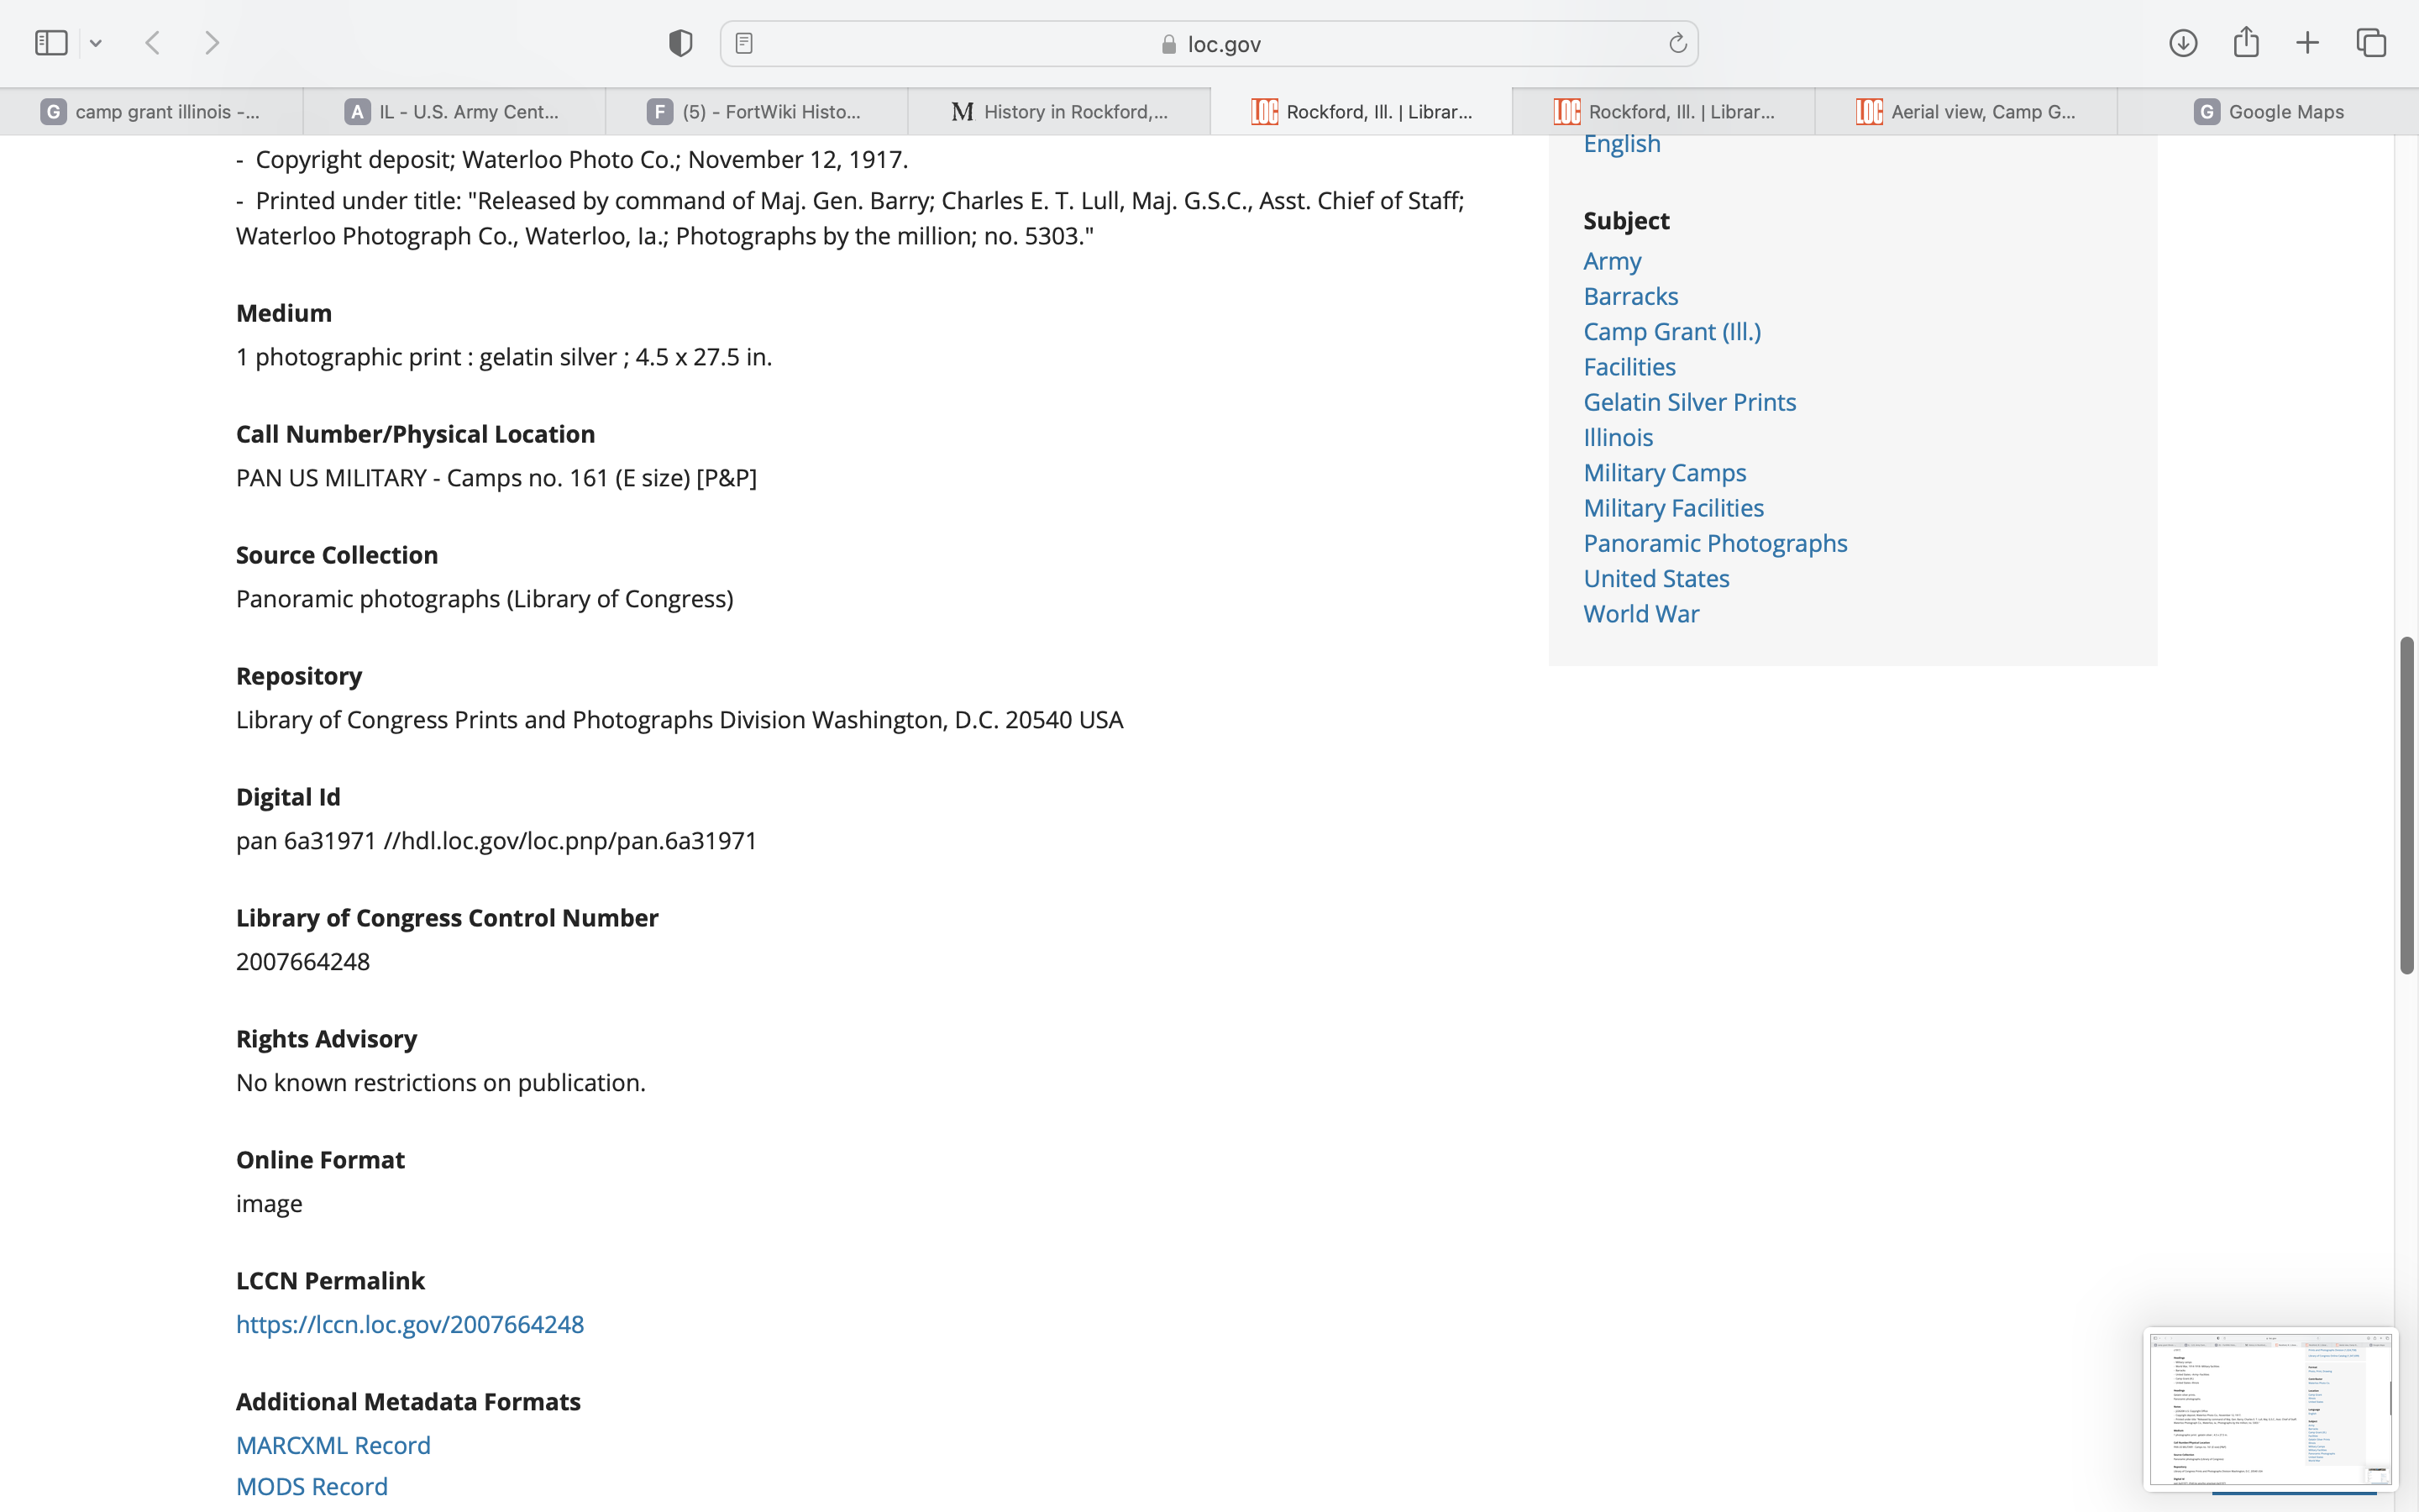This screenshot has width=2419, height=1512.
Task: Reload the loc.gov page
Action: click(1677, 43)
